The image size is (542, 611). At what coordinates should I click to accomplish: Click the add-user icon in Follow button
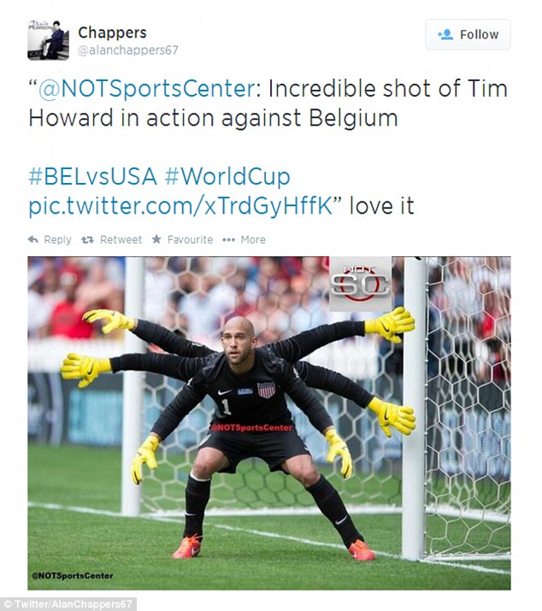point(445,34)
